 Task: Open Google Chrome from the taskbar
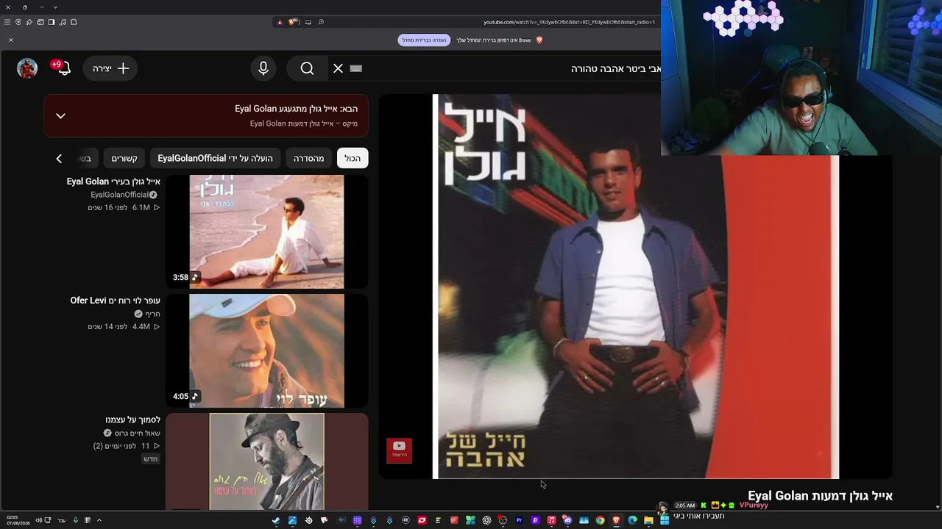(600, 520)
